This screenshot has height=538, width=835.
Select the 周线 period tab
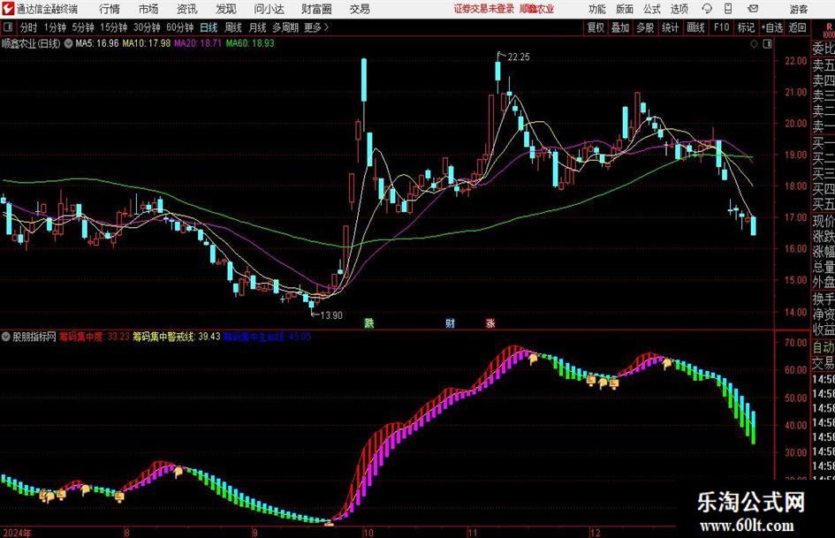coord(232,27)
